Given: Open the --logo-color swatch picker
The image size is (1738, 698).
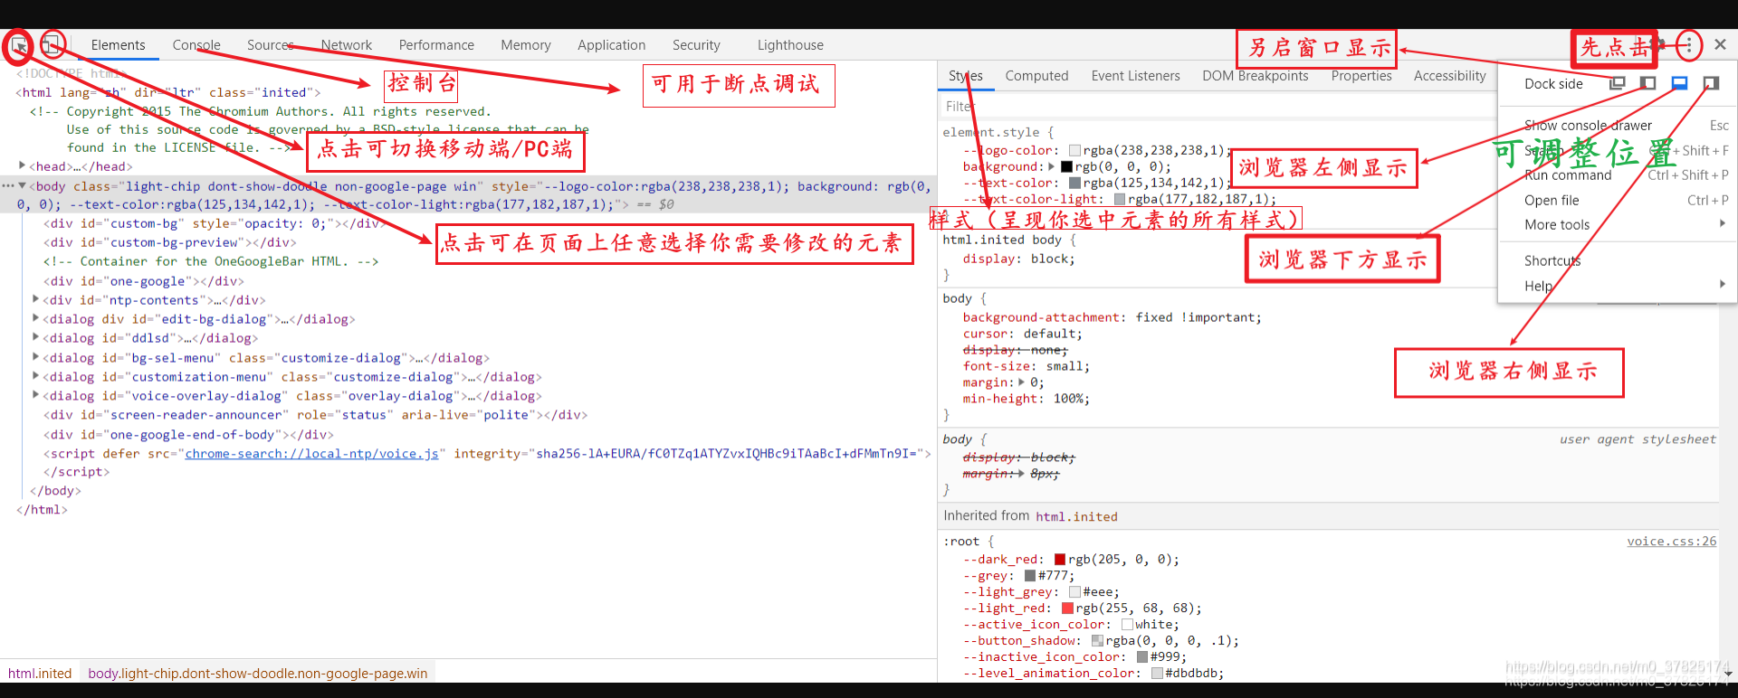Looking at the screenshot, I should click(1074, 151).
